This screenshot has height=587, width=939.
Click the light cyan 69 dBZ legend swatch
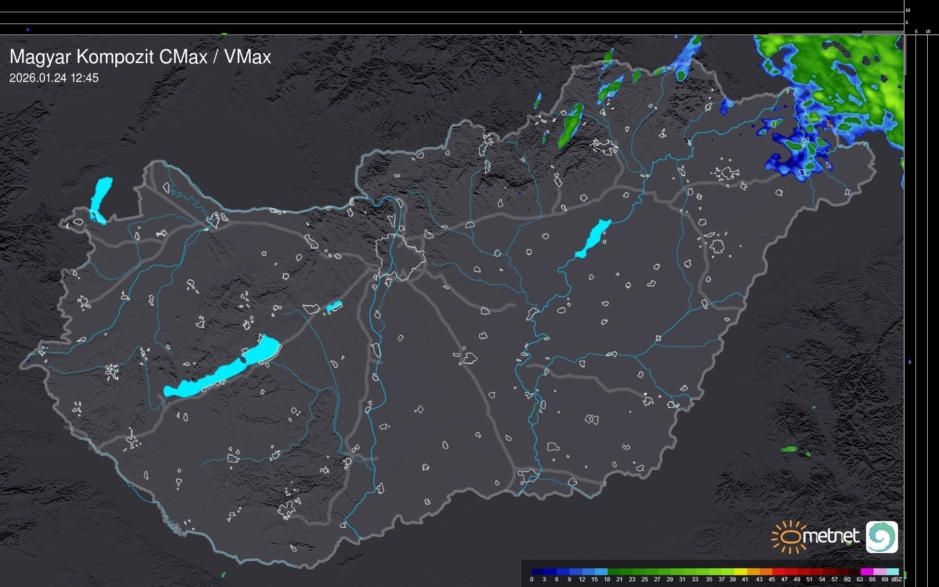pos(893,571)
